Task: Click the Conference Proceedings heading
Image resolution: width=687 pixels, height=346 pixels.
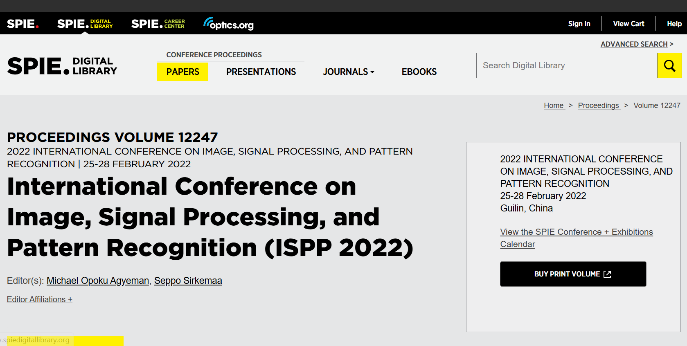Action: coord(214,55)
